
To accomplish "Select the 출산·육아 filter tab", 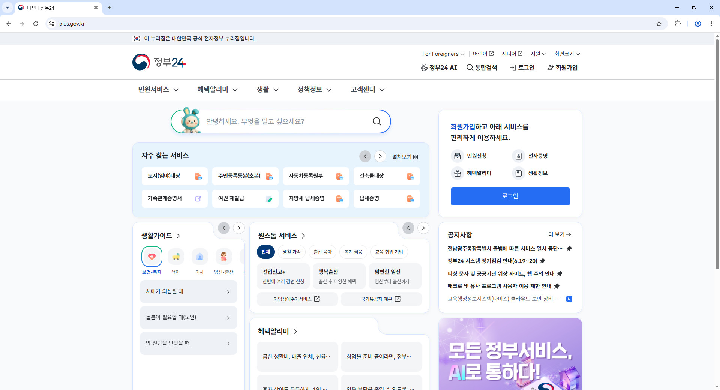I will click(322, 252).
